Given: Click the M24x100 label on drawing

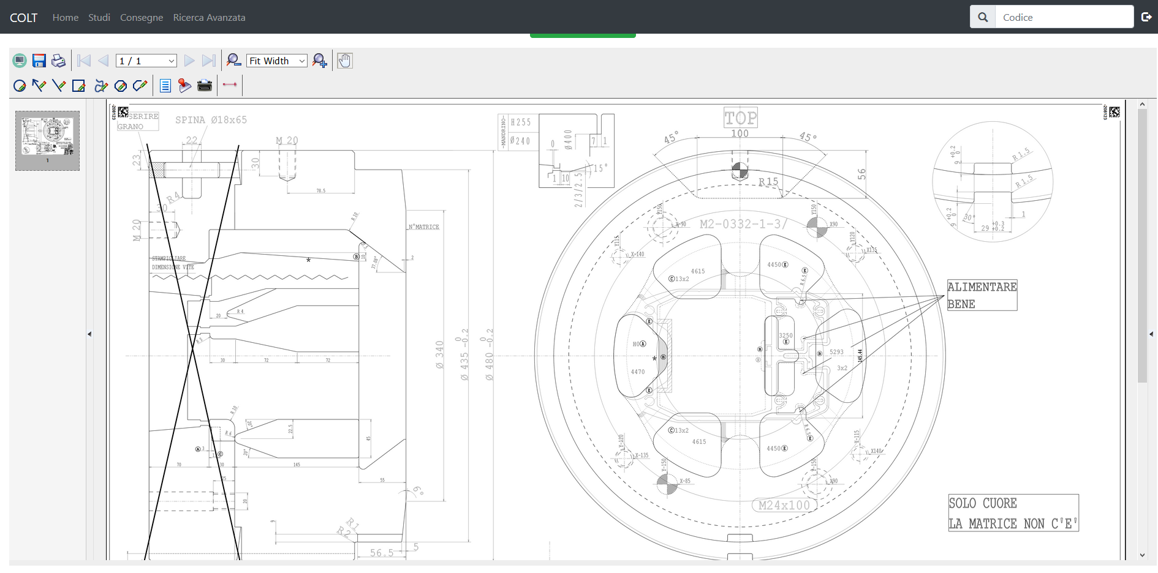Looking at the screenshot, I should click(784, 505).
